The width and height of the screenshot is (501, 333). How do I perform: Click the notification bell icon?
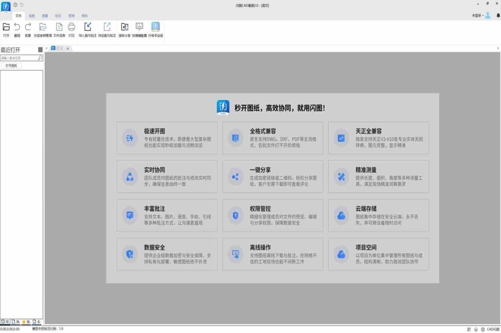coord(498,15)
